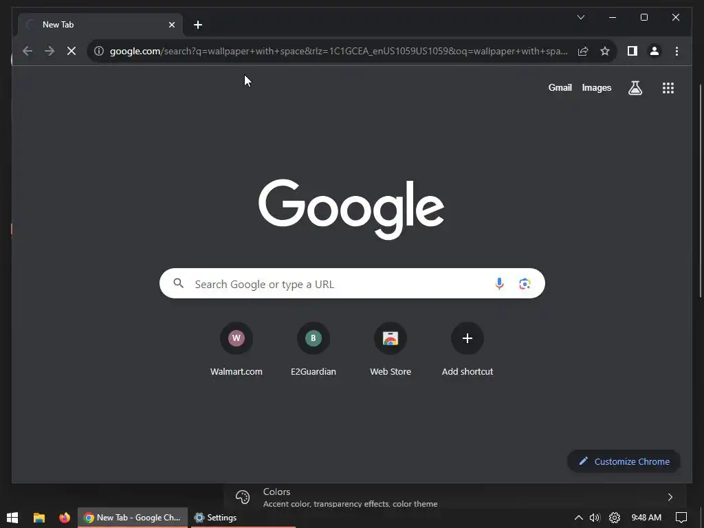Open File Explorer from taskbar
This screenshot has height=528, width=704.
39,518
